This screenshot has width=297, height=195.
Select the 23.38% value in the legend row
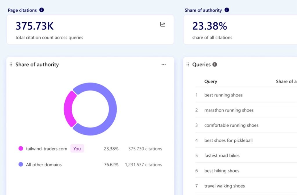(x=111, y=149)
